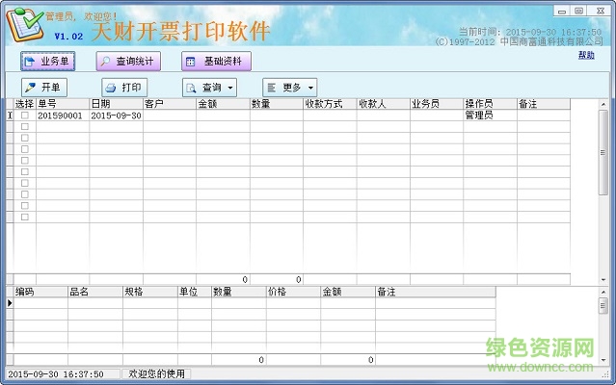This screenshot has height=385, width=616.
Task: Minimize the application window
Action: (x=562, y=11)
